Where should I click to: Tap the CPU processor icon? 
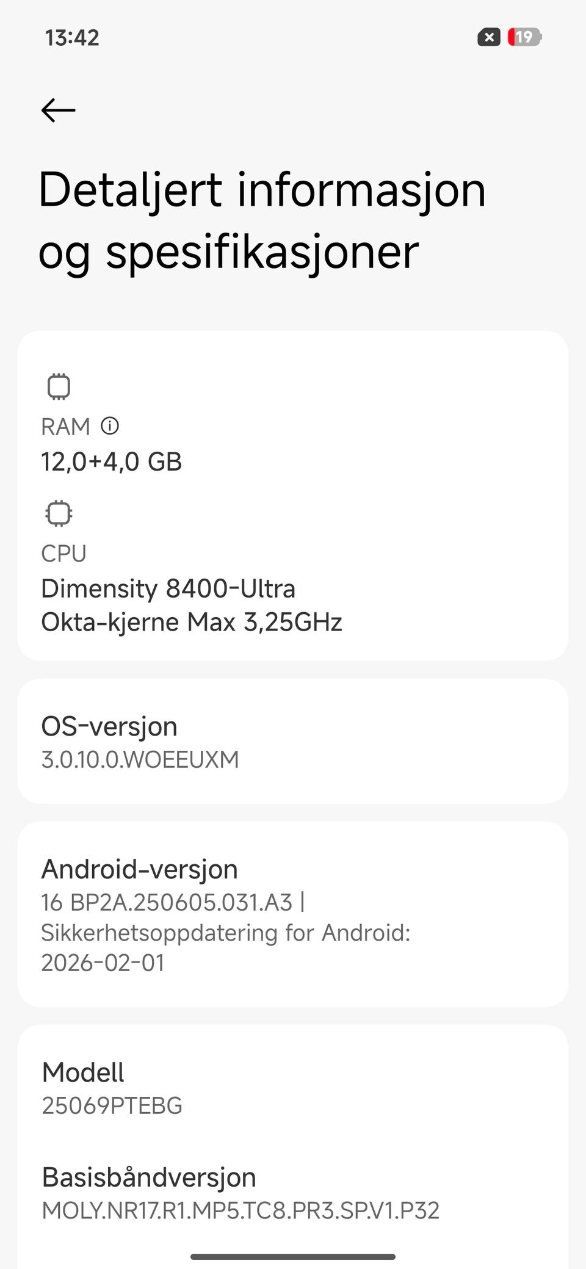[x=59, y=513]
